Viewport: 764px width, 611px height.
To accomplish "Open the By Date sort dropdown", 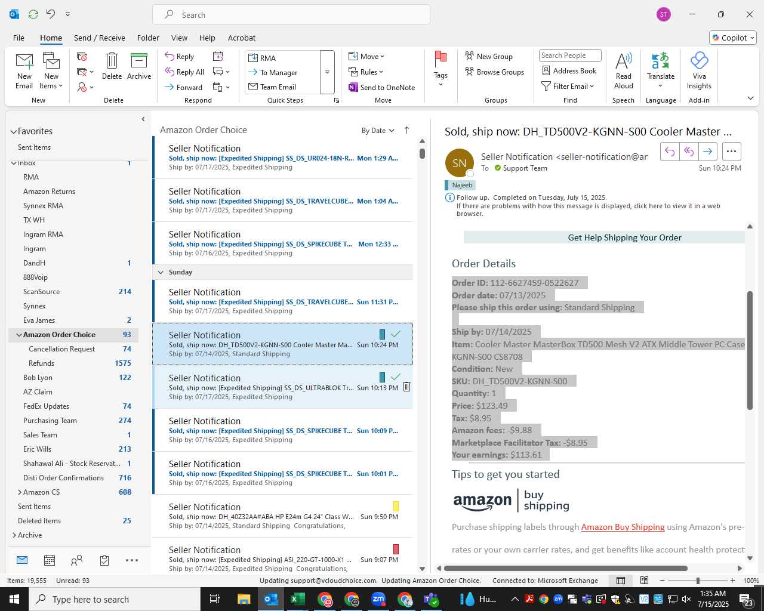I will pyautogui.click(x=378, y=131).
